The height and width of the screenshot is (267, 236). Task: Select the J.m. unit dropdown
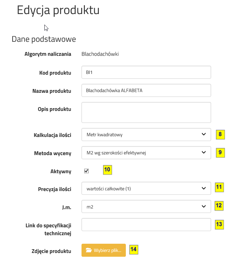click(146, 206)
